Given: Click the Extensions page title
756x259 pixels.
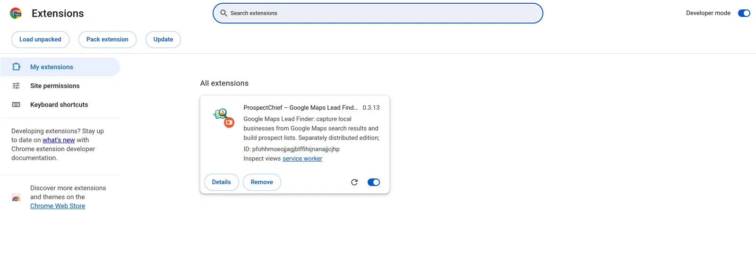Looking at the screenshot, I should (58, 13).
